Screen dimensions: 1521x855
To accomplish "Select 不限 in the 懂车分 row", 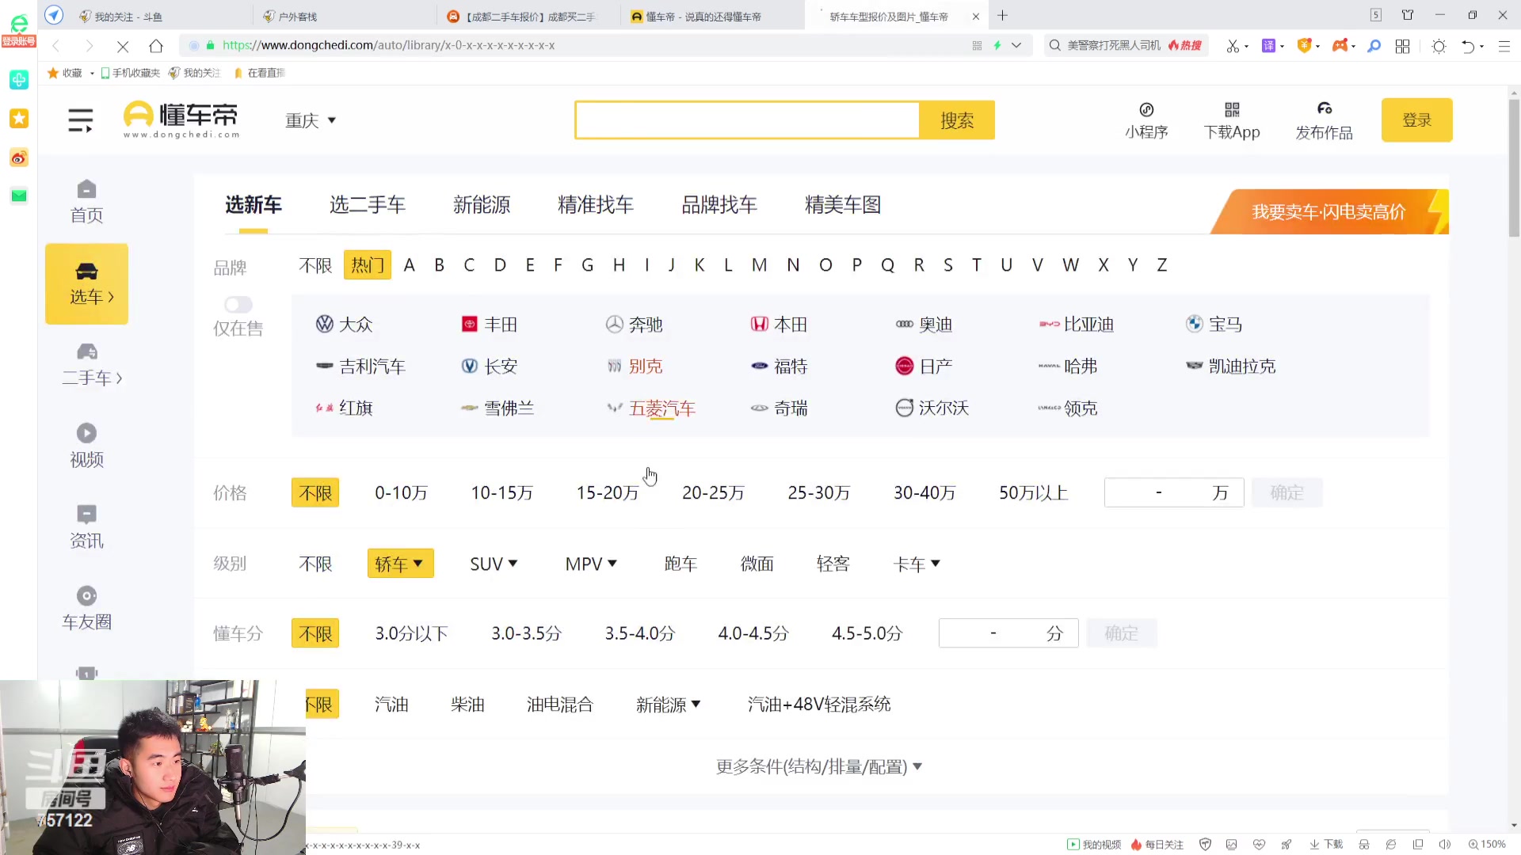I will (x=315, y=633).
